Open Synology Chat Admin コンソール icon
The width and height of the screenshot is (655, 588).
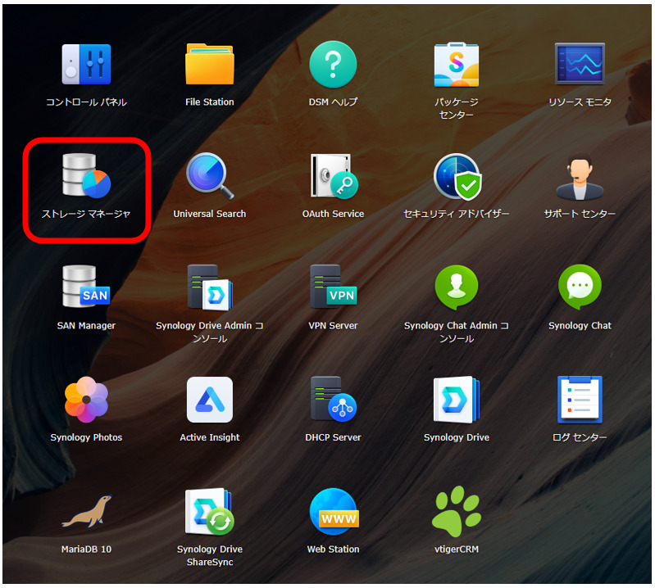[x=456, y=287]
